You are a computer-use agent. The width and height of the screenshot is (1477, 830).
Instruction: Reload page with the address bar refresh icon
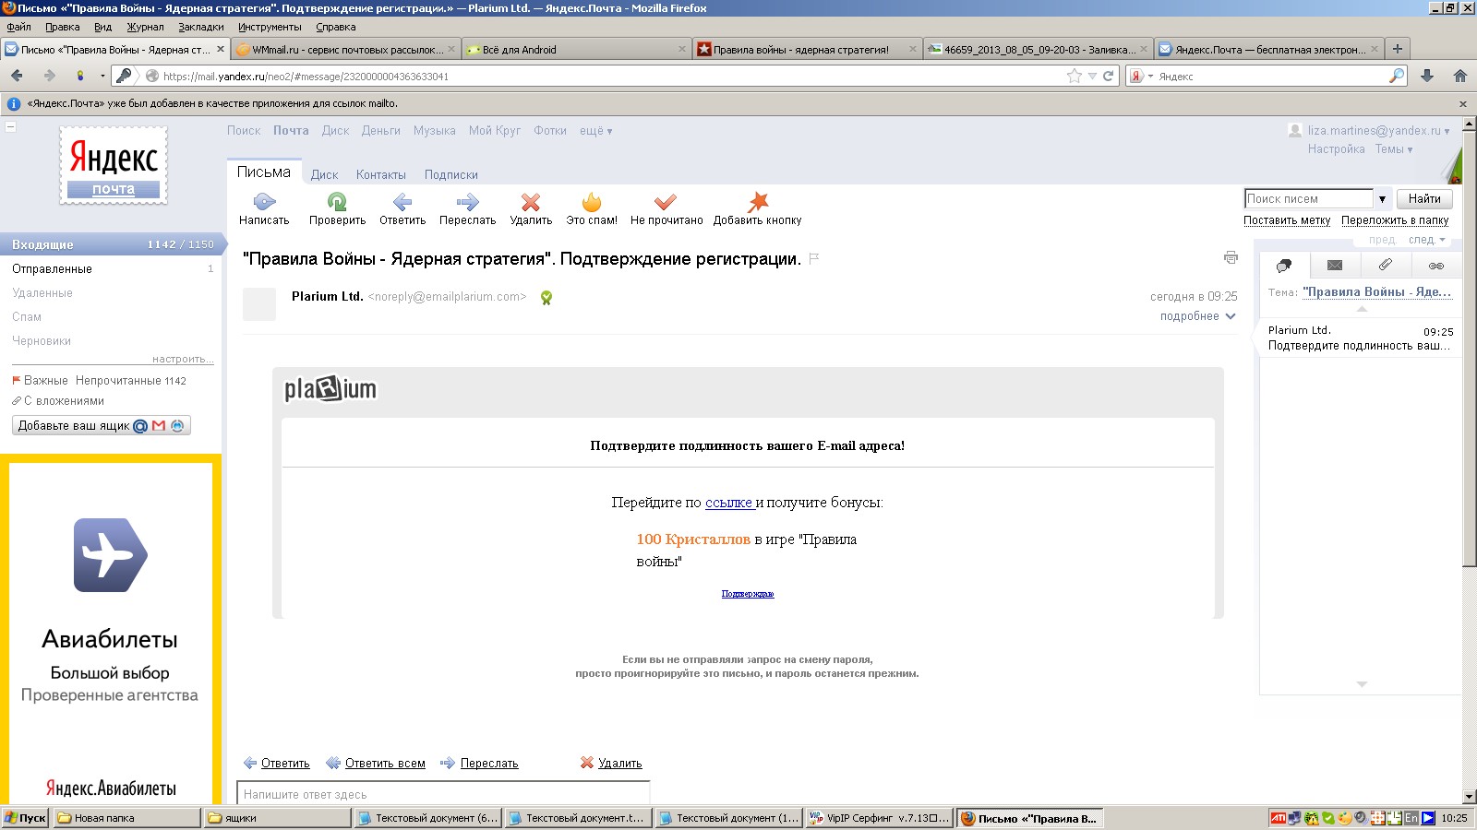tap(1108, 76)
